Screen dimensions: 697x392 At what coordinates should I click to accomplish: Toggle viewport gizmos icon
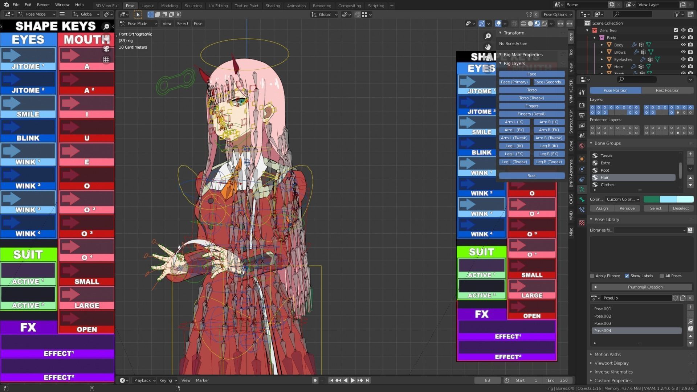482,24
